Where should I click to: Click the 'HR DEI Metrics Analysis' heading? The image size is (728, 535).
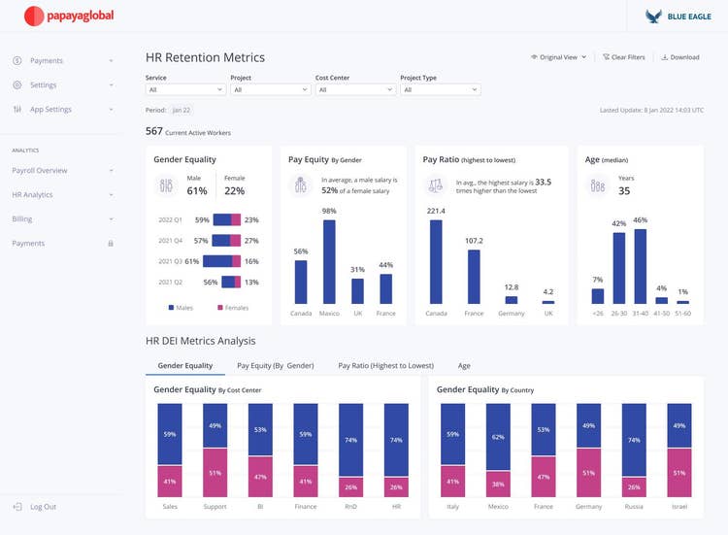pos(201,341)
